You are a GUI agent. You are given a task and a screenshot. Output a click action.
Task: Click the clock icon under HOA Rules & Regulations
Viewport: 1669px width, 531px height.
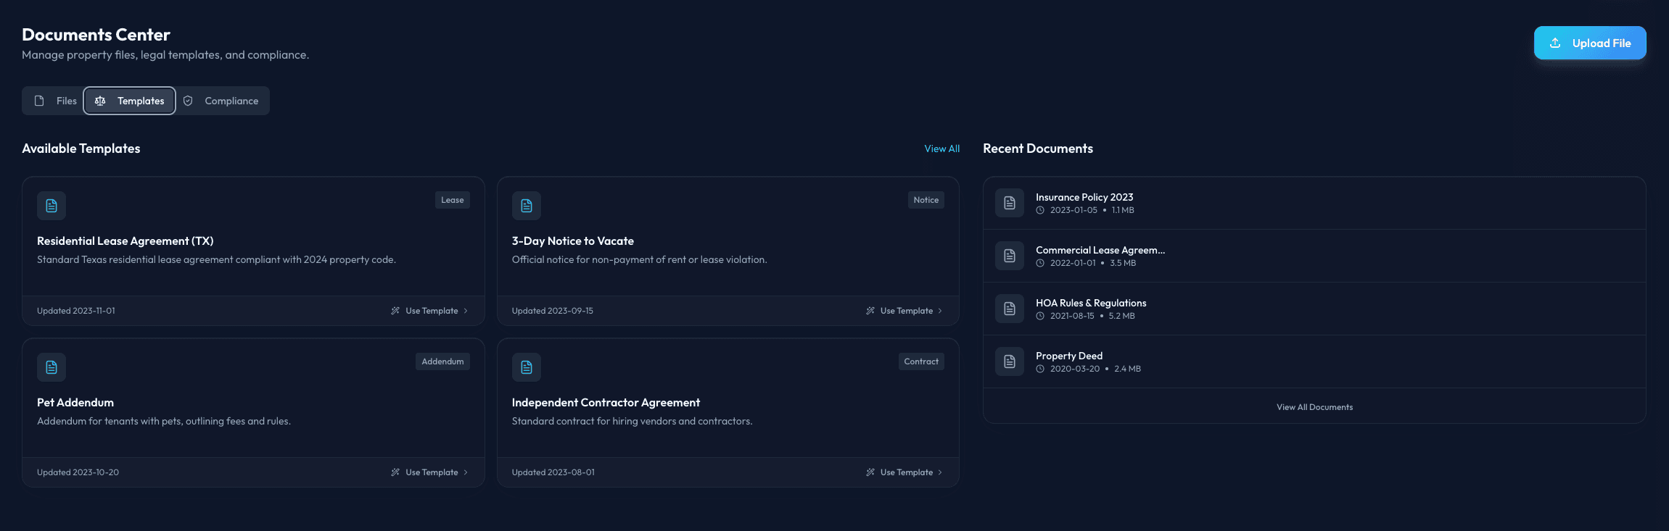(1040, 316)
